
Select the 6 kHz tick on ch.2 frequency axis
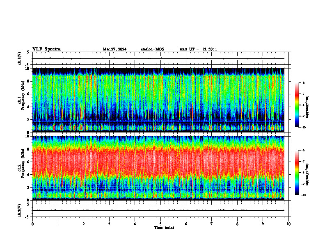(28, 162)
